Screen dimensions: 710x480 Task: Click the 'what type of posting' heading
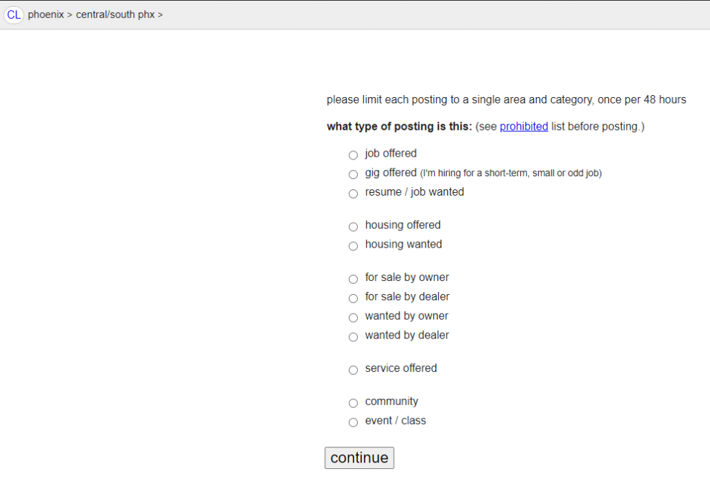383,126
